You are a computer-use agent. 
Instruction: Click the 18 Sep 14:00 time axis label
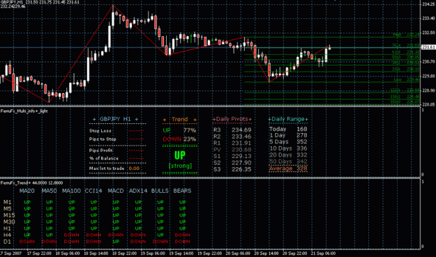coord(96,254)
